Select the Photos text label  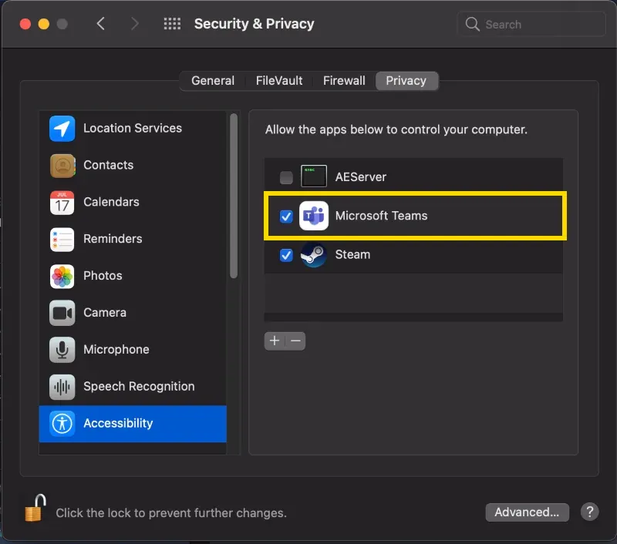point(103,276)
